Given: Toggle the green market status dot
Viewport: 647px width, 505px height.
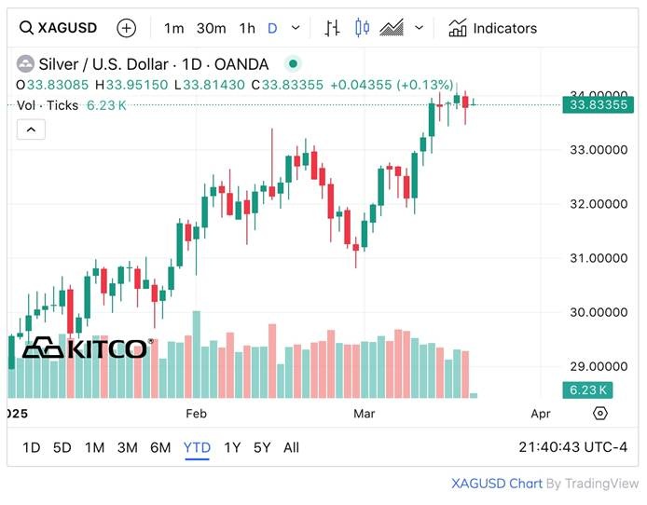Looking at the screenshot, I should click(x=293, y=64).
